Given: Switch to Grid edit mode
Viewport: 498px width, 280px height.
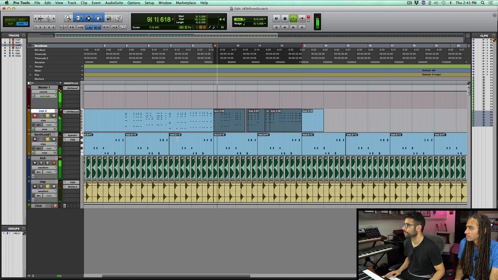Looking at the screenshot, I should point(22,23).
